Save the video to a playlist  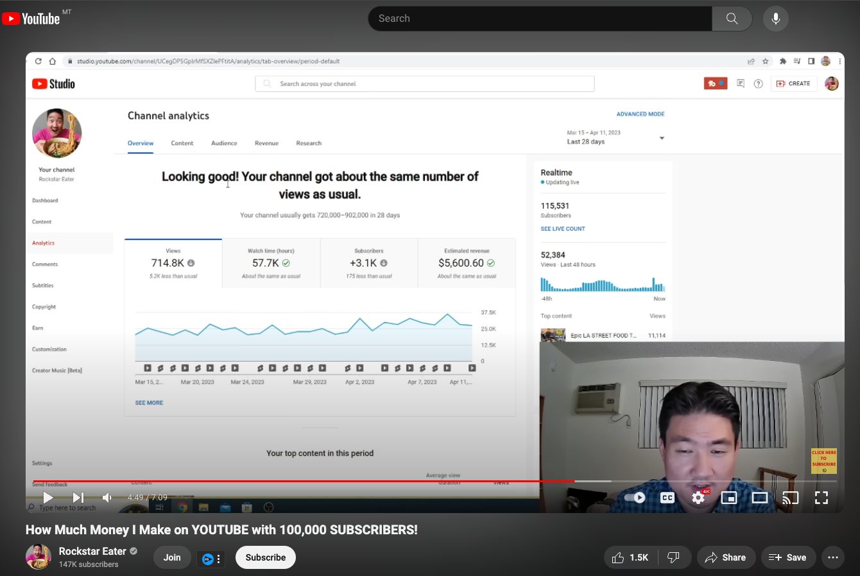click(x=788, y=557)
